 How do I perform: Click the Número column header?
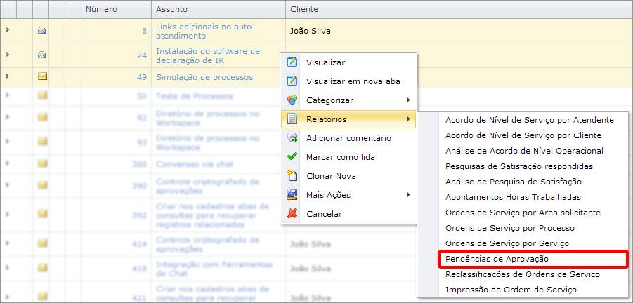pos(101,9)
